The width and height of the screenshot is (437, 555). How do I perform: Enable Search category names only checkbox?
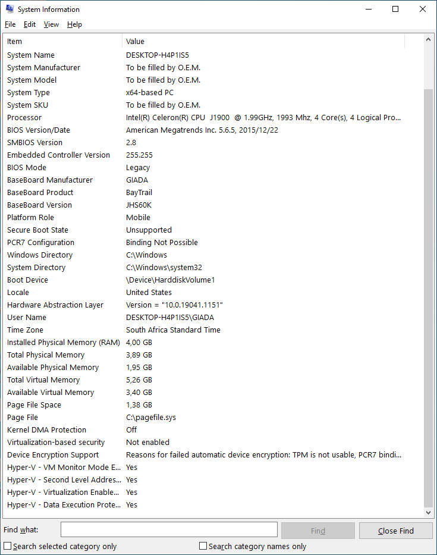click(x=203, y=546)
